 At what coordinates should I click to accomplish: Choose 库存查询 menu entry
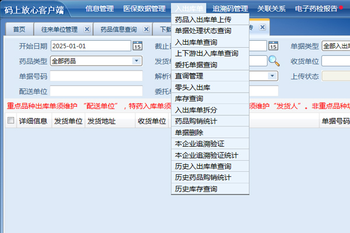(189, 98)
